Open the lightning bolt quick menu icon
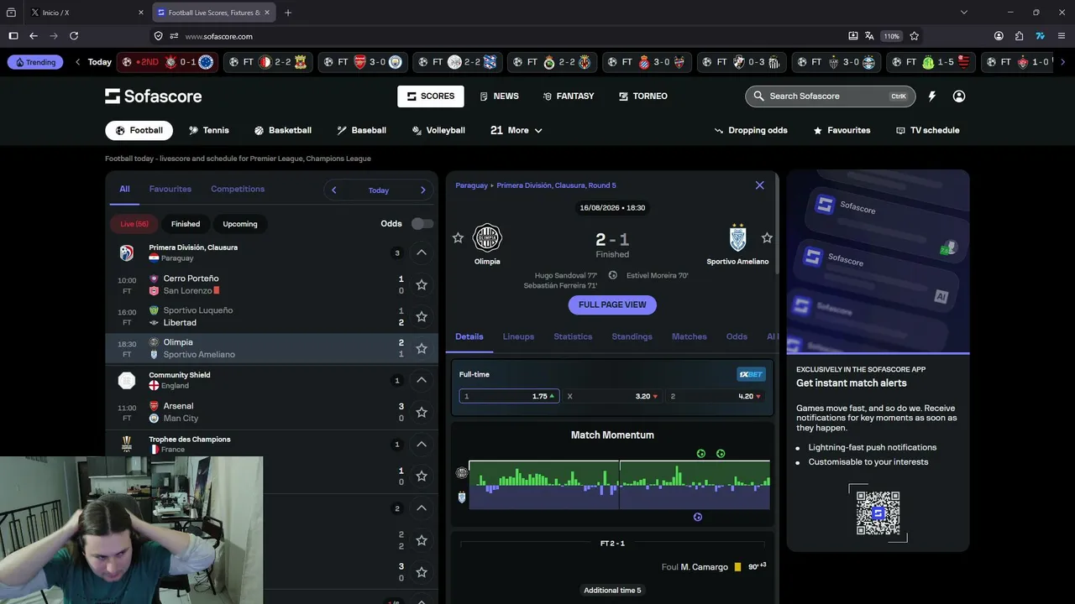Image resolution: width=1075 pixels, height=604 pixels. click(931, 96)
